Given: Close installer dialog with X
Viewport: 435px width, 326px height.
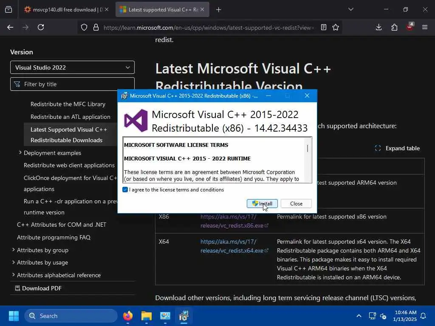Looking at the screenshot, I should coord(307,96).
